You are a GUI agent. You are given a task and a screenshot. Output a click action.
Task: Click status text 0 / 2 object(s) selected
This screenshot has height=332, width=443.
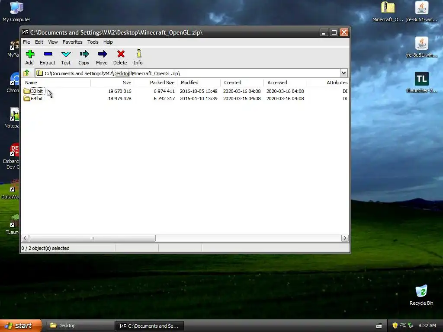click(x=45, y=248)
